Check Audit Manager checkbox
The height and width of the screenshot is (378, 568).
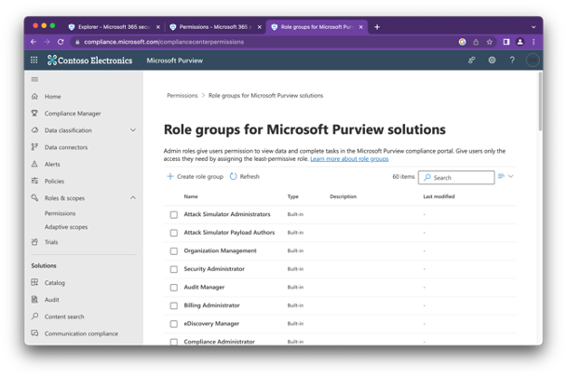(174, 288)
